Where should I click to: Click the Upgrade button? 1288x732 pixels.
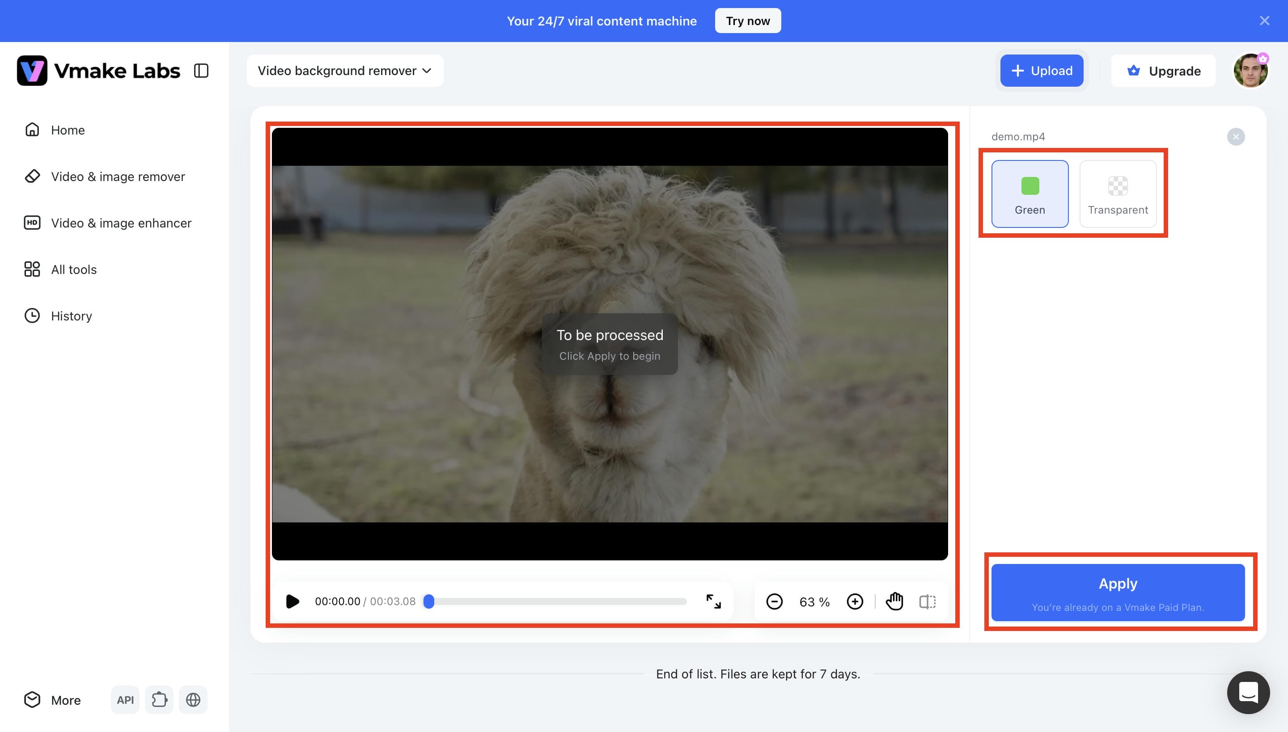tap(1163, 71)
